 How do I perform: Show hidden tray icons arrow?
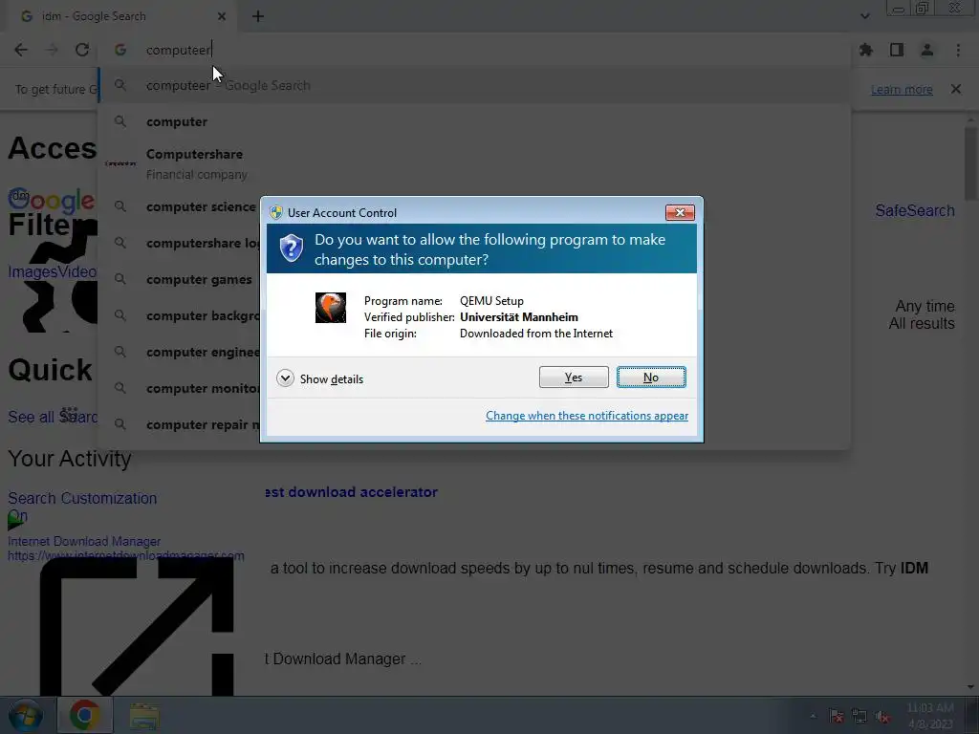[x=813, y=716]
